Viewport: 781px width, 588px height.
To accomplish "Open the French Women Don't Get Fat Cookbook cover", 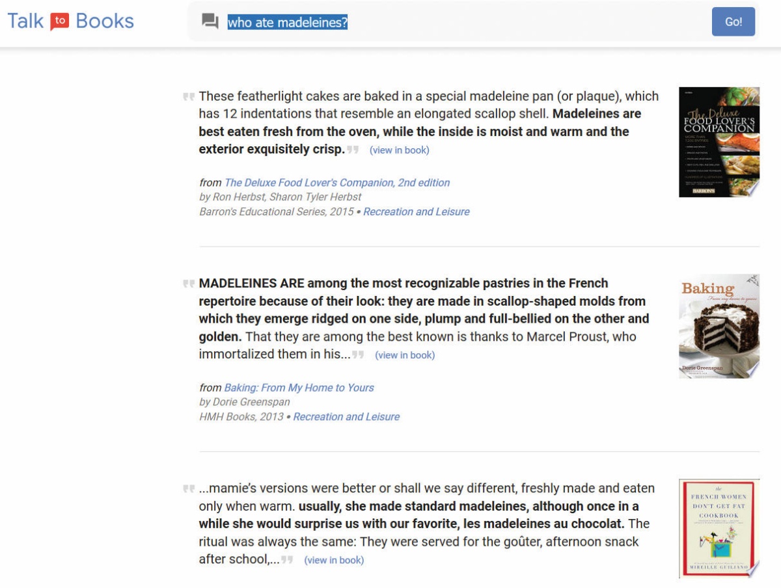I will click(x=719, y=529).
